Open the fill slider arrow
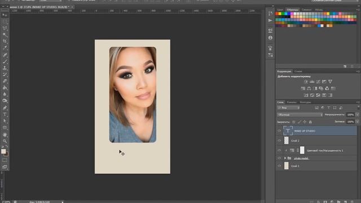Image resolution: width=361 pixels, height=203 pixels. [357, 122]
